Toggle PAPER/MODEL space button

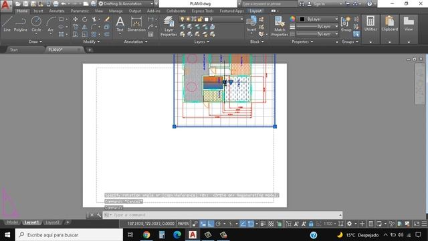183,224
